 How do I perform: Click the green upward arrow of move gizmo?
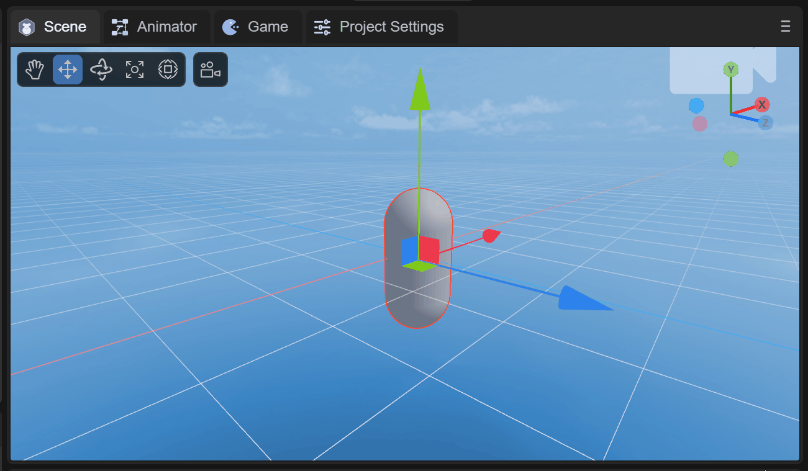[x=420, y=90]
